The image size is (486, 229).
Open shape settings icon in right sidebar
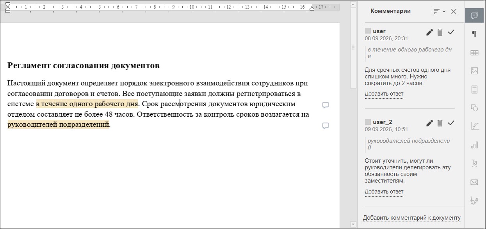(x=474, y=108)
